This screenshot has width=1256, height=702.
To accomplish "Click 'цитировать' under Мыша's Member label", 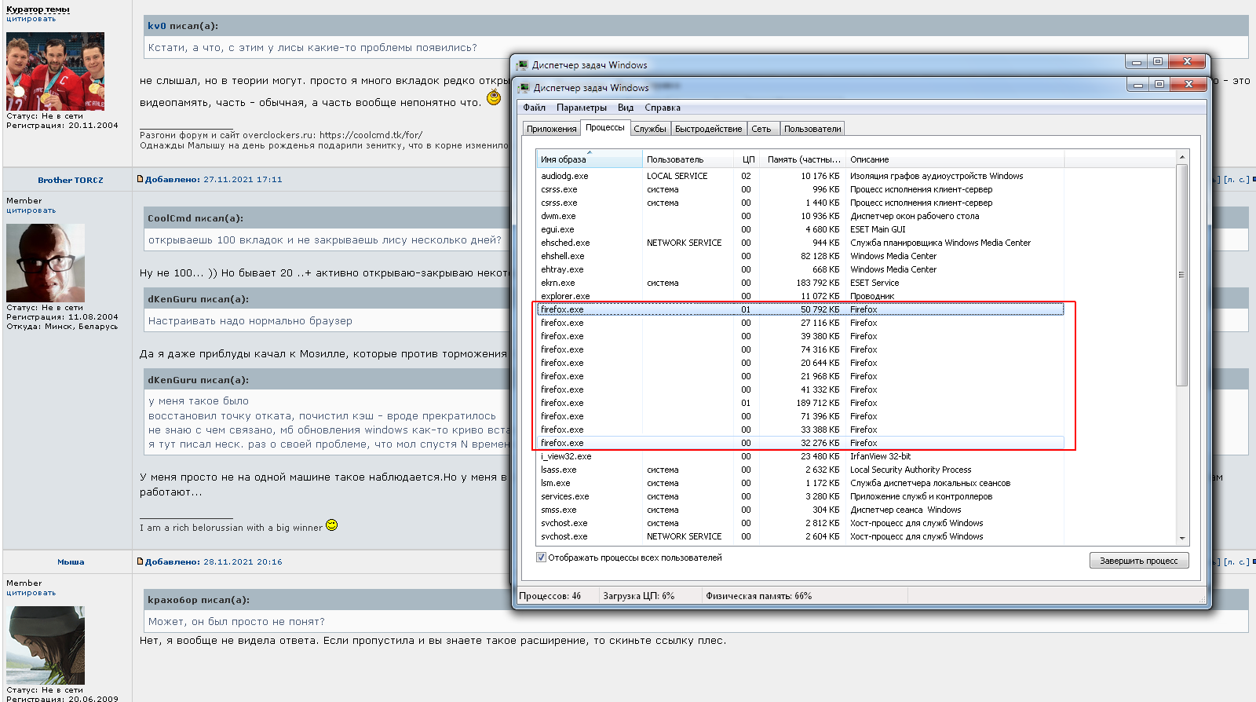I will click(31, 593).
